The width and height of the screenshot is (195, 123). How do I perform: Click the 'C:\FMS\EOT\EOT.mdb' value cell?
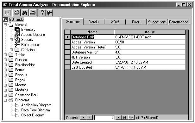click(150, 37)
